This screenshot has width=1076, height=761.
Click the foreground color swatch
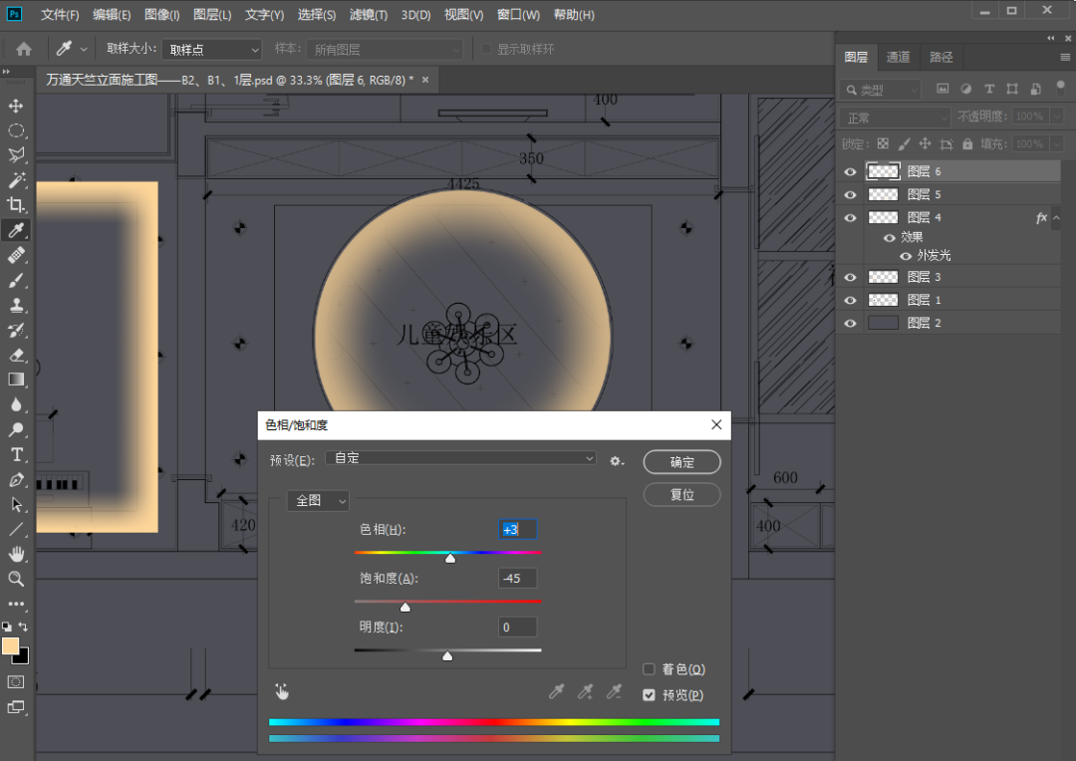coord(10,645)
